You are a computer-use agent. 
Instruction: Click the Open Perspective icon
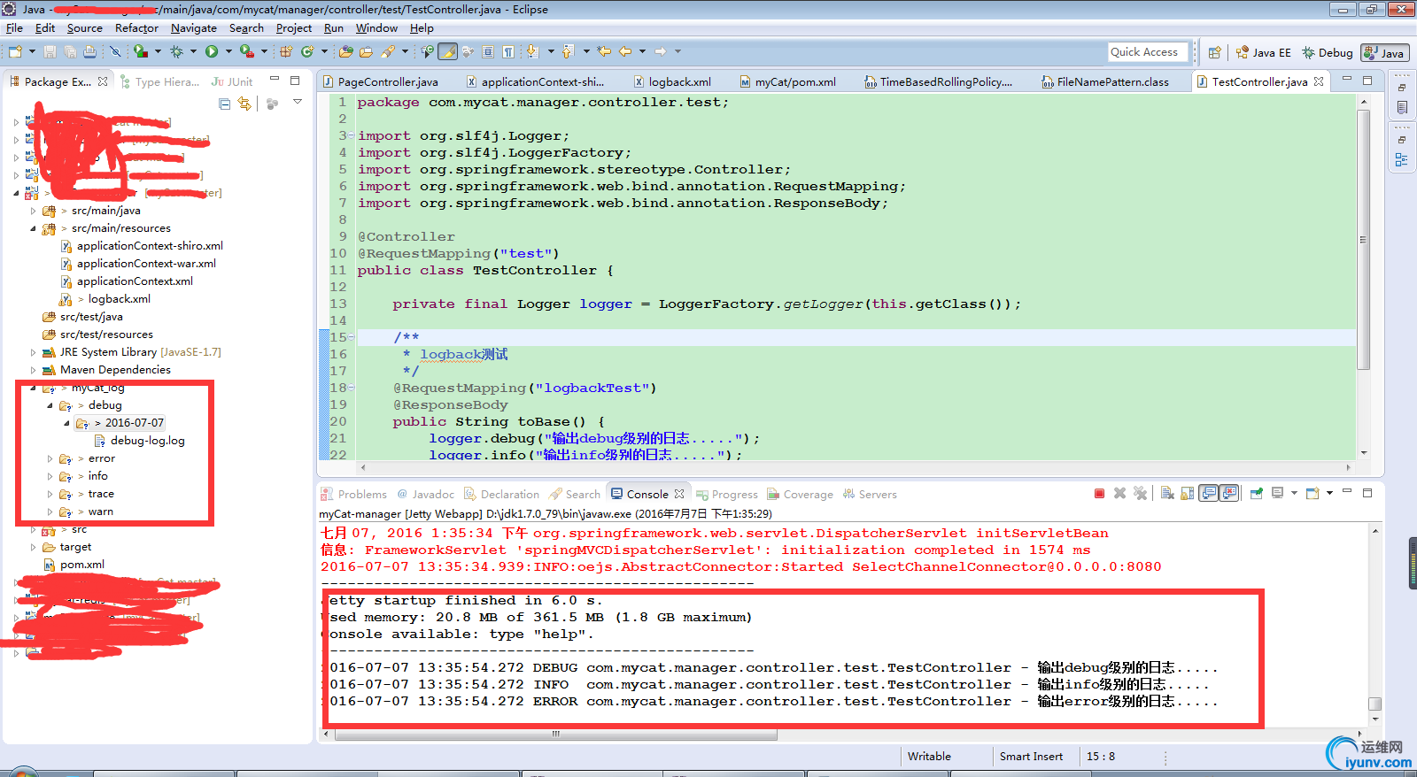[1215, 53]
